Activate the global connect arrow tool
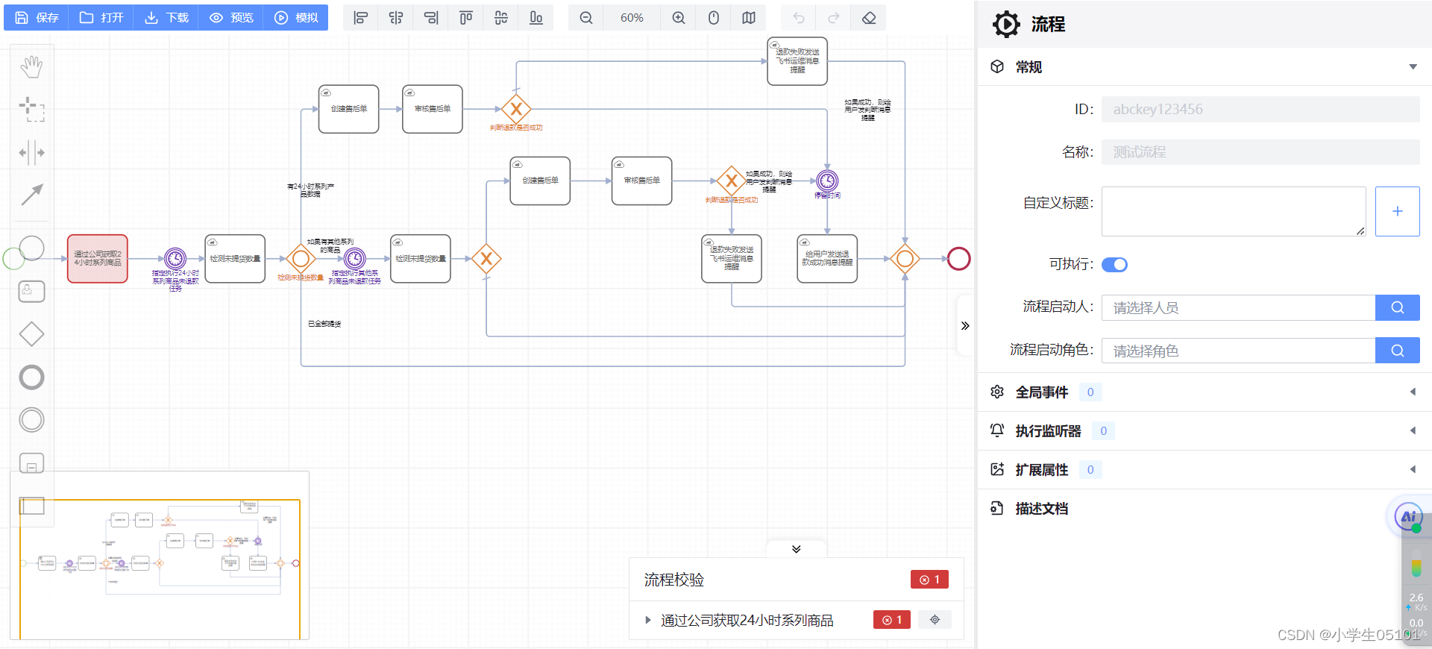This screenshot has height=649, width=1432. (31, 195)
